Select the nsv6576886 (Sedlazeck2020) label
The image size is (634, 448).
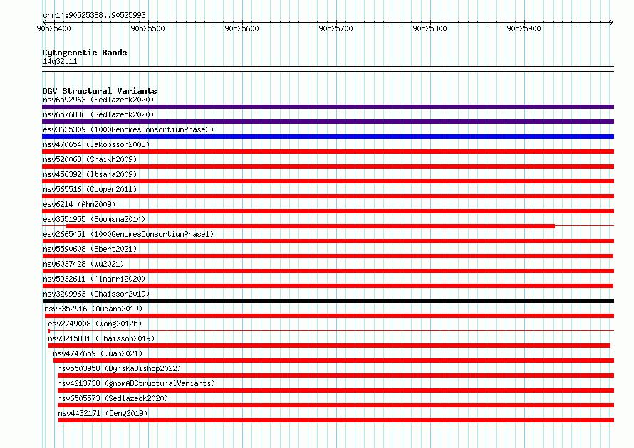98,114
